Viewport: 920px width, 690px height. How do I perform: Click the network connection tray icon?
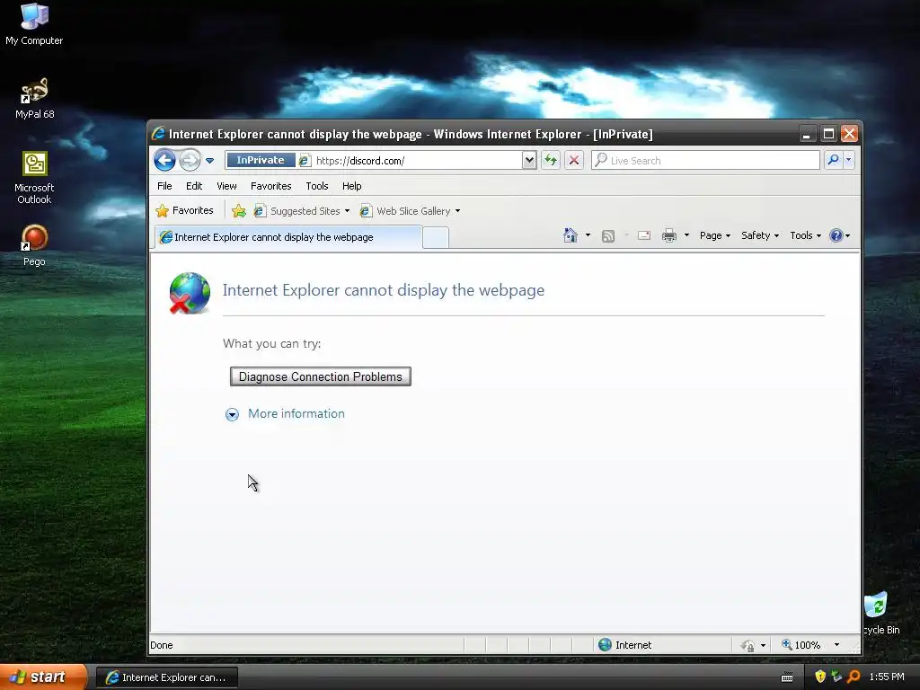(836, 677)
